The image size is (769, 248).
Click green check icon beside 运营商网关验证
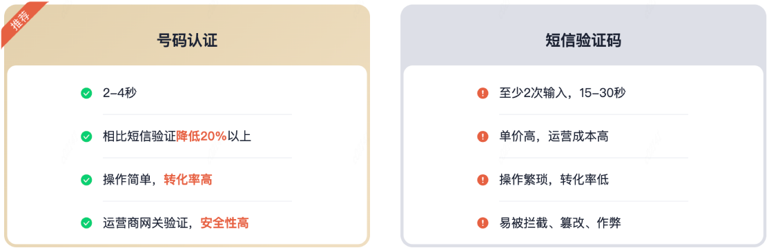tap(86, 223)
